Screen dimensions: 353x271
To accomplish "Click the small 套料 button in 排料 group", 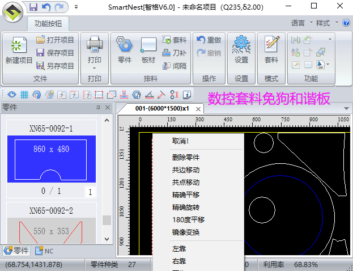I will (175, 40).
